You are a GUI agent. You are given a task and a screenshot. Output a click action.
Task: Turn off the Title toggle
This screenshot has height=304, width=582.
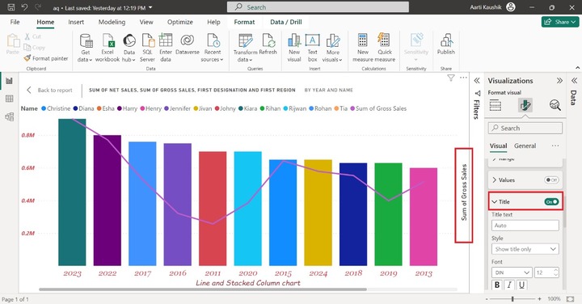tap(551, 201)
